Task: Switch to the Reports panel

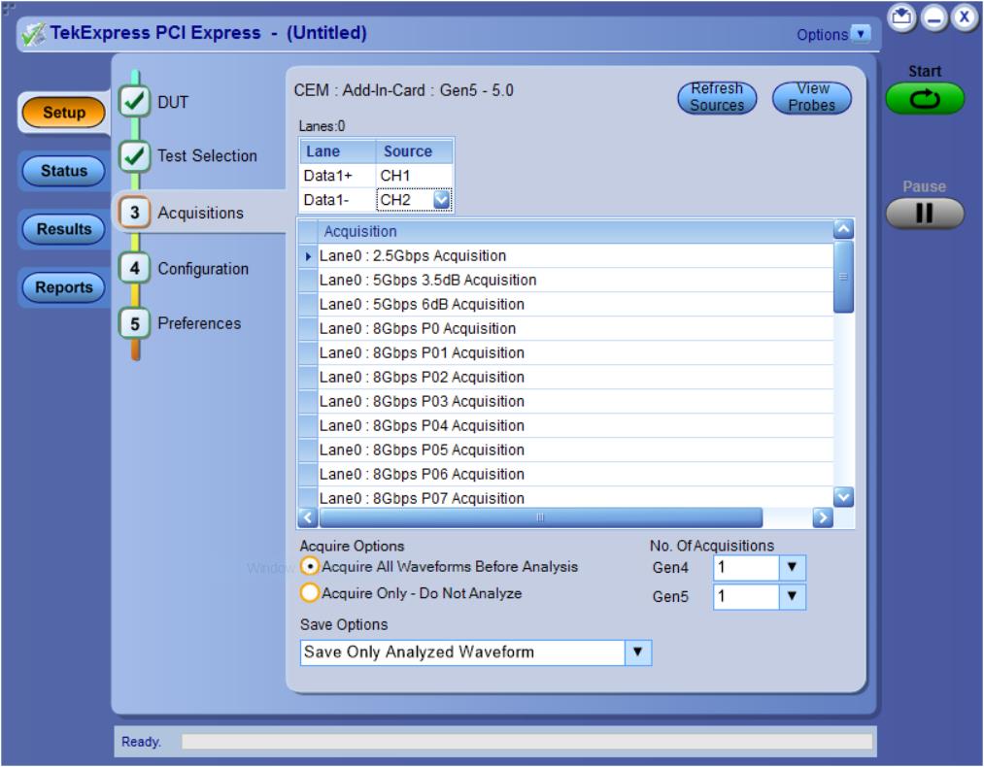Action: 63,287
